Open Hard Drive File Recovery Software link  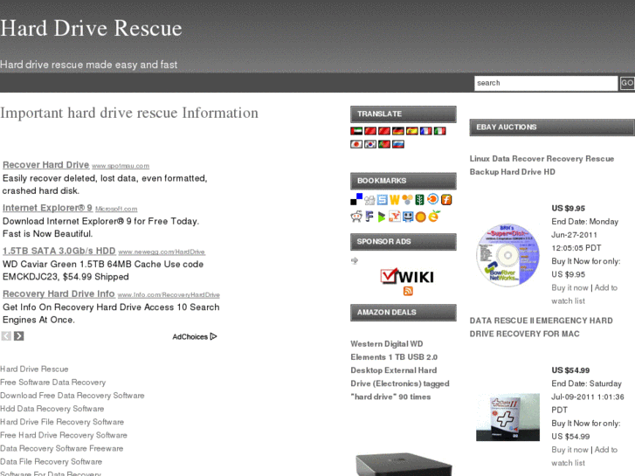tap(62, 422)
